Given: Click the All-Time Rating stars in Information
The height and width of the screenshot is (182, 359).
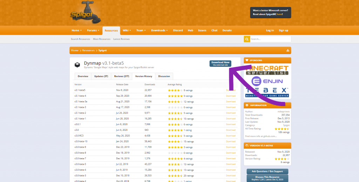Looking at the screenshot, I should click(x=282, y=129).
